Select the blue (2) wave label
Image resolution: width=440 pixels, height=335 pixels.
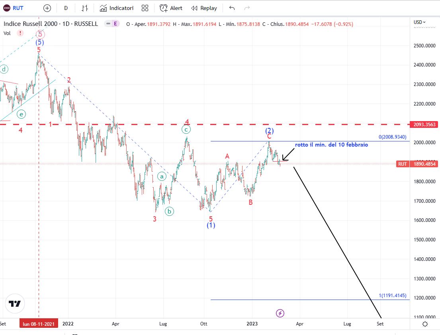[x=270, y=130]
